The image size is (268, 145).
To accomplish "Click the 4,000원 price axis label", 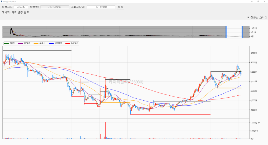I will point(254,100).
